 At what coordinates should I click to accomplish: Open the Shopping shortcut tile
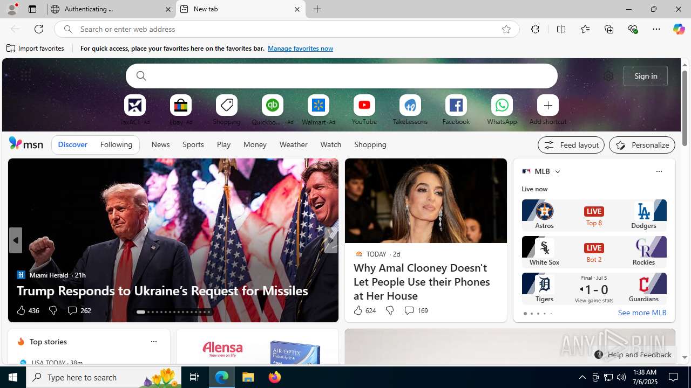click(x=227, y=106)
